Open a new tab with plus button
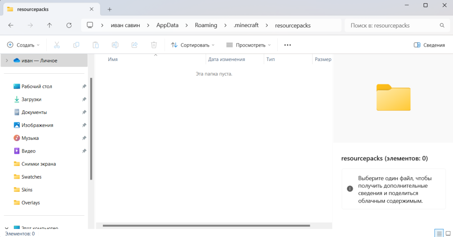 [110, 9]
